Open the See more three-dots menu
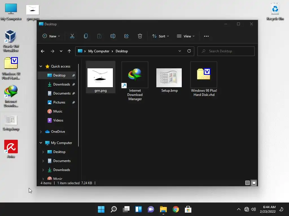 click(x=206, y=36)
